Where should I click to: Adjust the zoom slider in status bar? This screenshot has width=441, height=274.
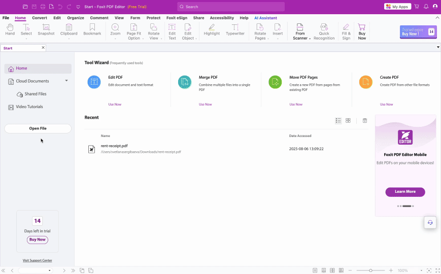tap(370, 270)
